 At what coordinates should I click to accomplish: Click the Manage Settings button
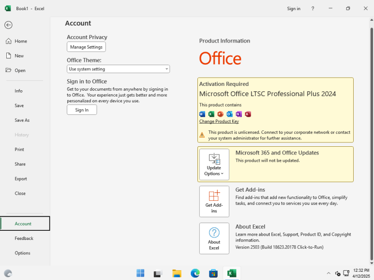[x=86, y=47]
